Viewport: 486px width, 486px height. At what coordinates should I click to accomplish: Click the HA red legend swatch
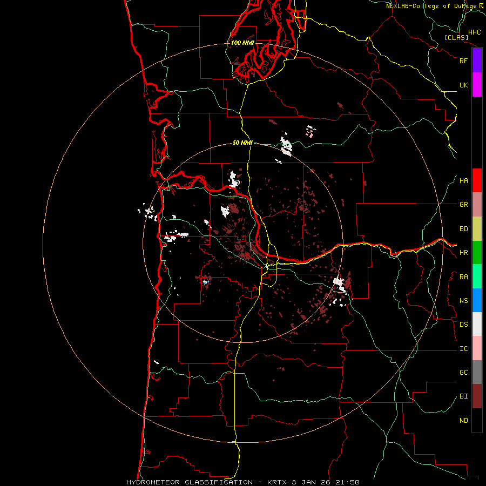coord(477,180)
